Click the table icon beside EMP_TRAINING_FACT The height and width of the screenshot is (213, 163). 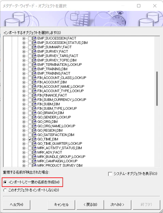click(34, 74)
